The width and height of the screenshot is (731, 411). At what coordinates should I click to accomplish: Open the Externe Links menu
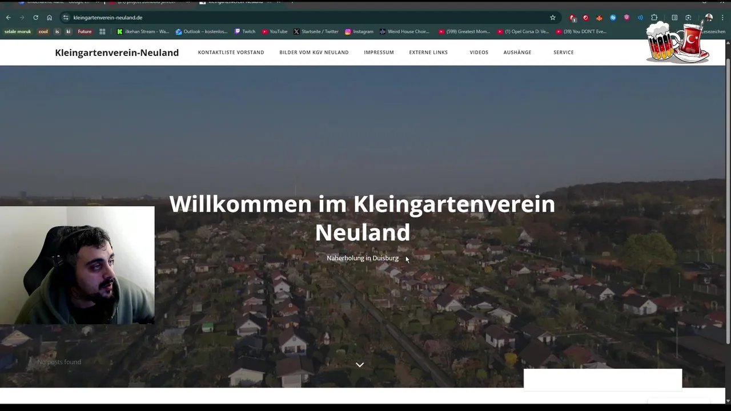(x=428, y=53)
